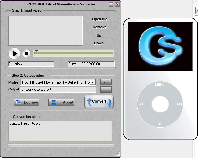198x158 pixels.
Task: Move the selected video Down
Action: point(99,43)
